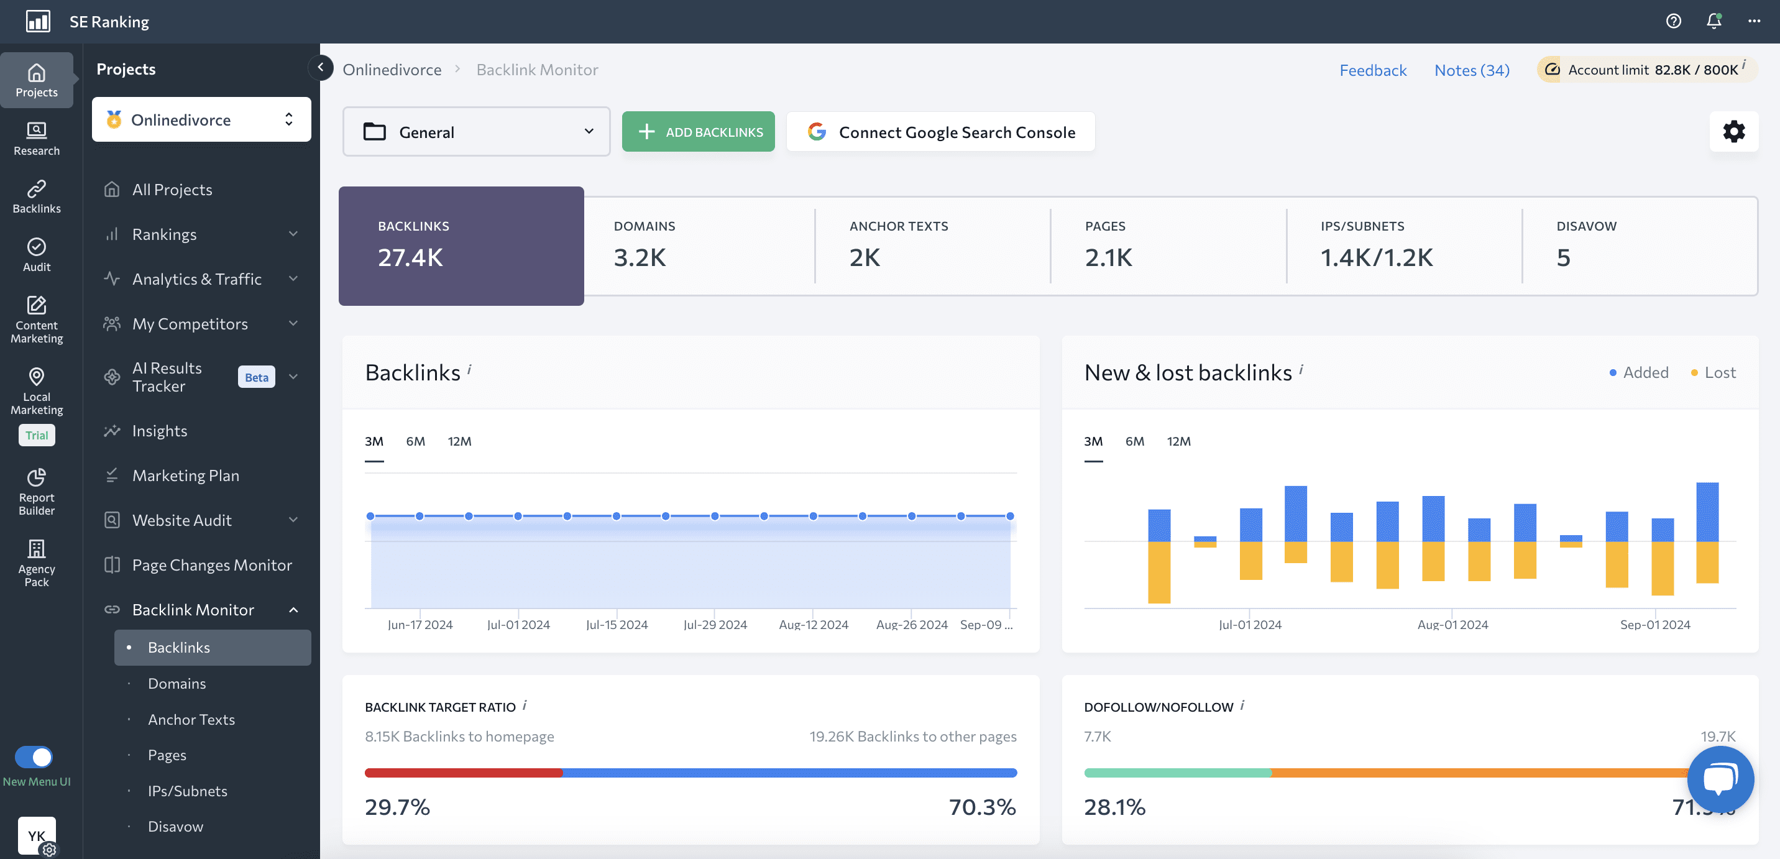The height and width of the screenshot is (859, 1780).
Task: Show info icon next to Backlinks chart title
Action: click(x=469, y=369)
